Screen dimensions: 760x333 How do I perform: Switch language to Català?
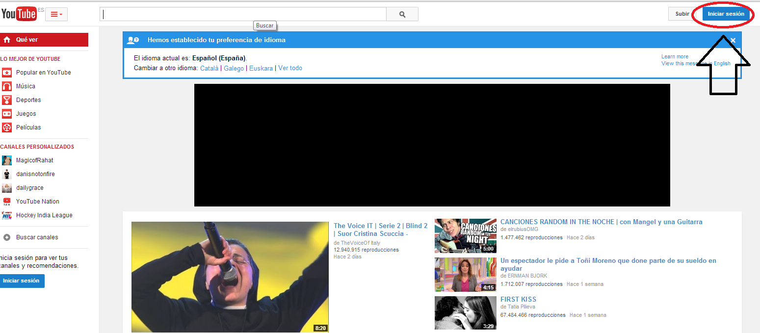[209, 68]
